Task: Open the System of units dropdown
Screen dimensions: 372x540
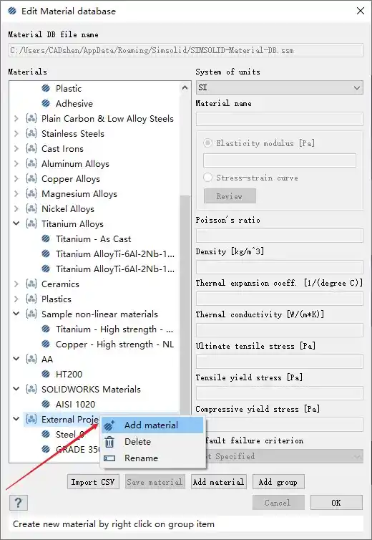Action: [280, 87]
